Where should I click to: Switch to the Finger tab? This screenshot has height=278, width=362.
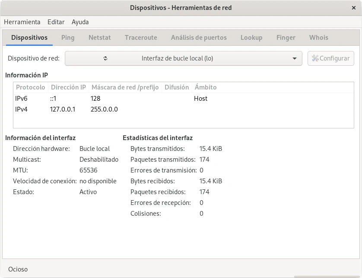tap(286, 38)
